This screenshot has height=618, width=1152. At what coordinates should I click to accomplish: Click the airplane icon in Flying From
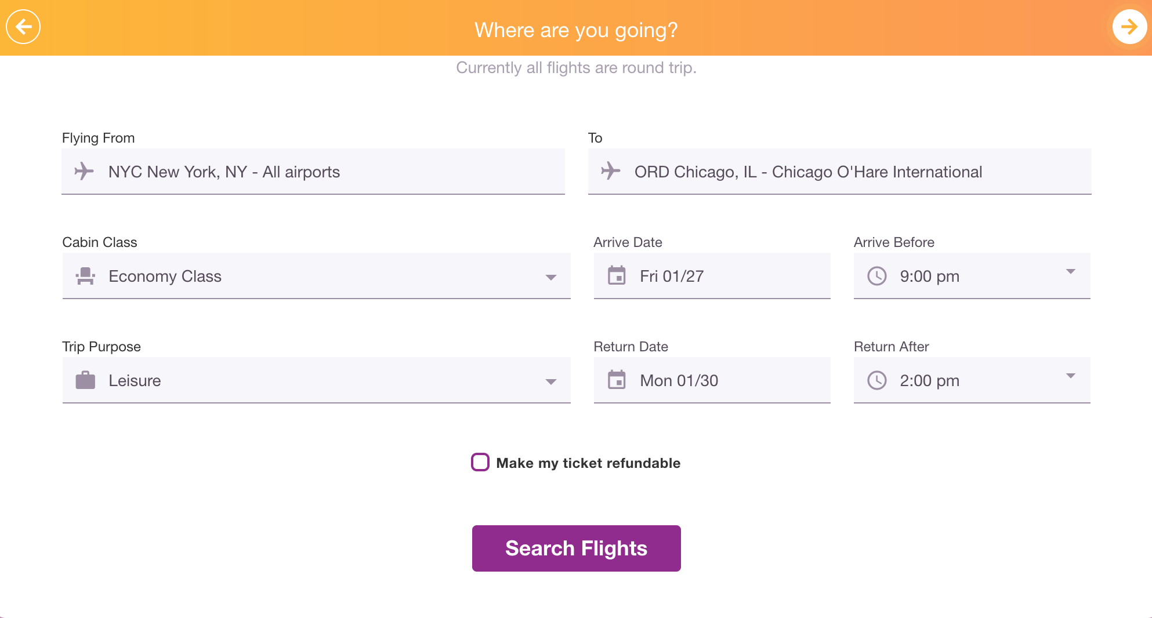84,171
